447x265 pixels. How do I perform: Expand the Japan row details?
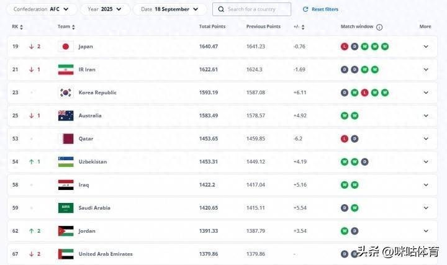pos(425,47)
